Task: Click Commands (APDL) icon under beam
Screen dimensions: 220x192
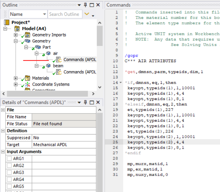Action: (x=59, y=72)
